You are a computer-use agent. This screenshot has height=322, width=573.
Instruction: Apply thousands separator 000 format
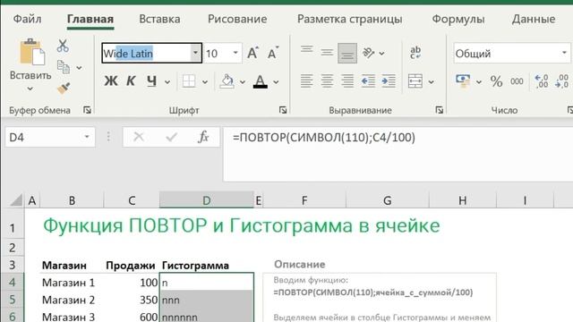tap(517, 81)
